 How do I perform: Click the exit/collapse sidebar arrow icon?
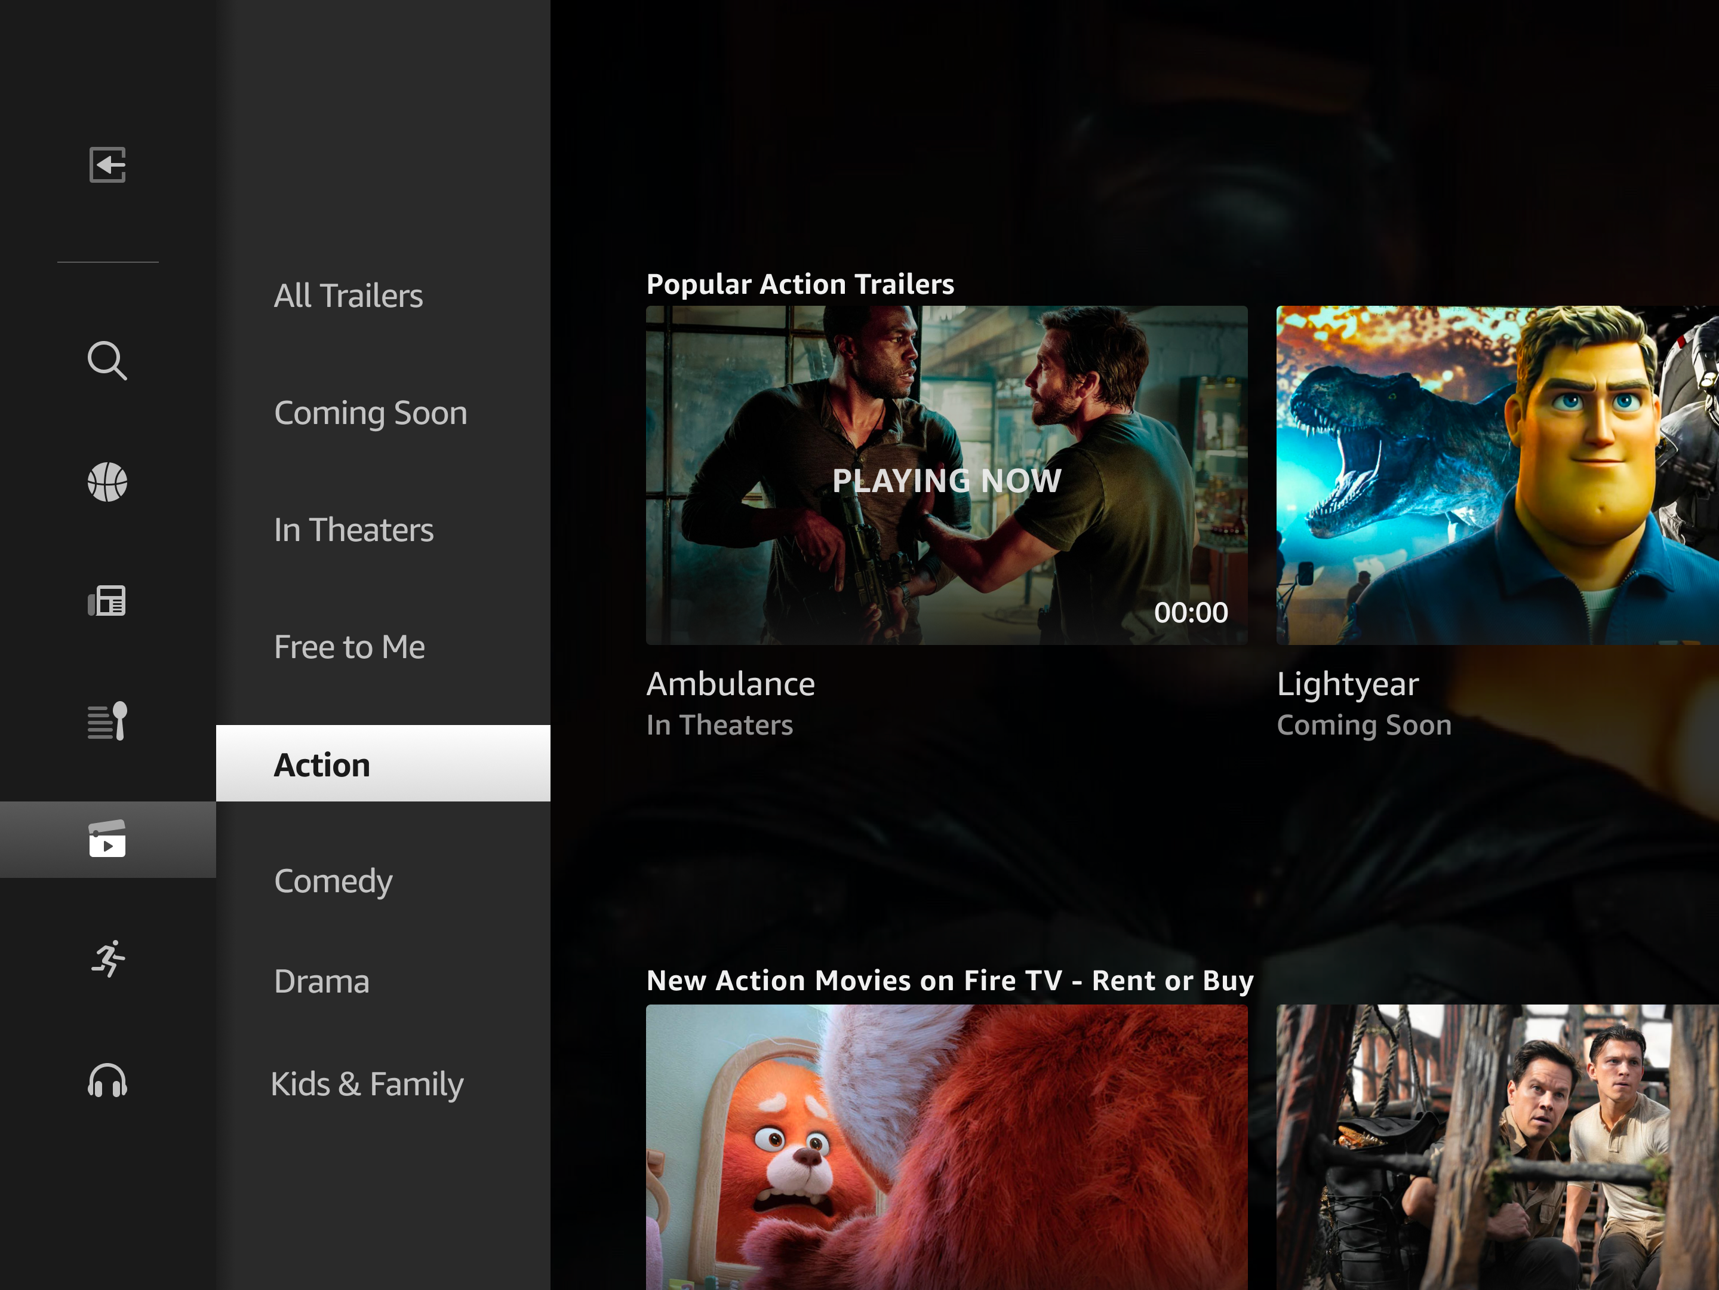click(107, 165)
